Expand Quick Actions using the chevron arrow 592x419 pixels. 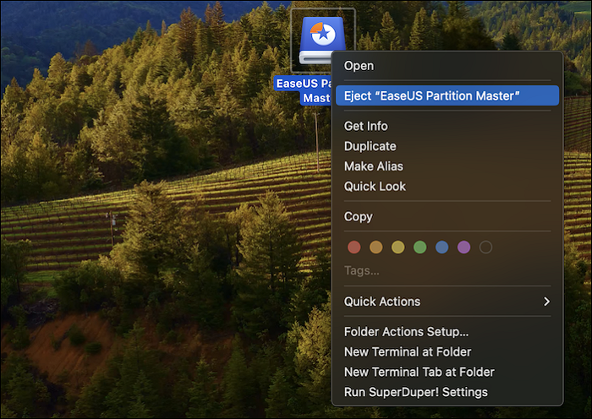tap(546, 302)
